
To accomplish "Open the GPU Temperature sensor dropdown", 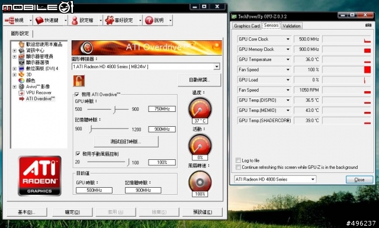I will (288, 59).
